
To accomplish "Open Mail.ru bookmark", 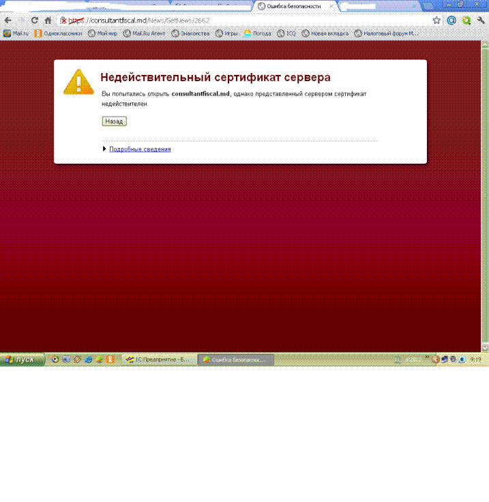I will click(16, 33).
